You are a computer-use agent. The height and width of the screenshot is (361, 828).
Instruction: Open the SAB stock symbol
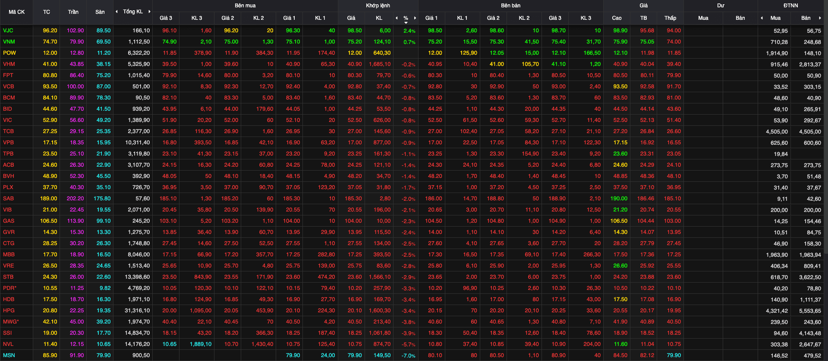pos(8,199)
